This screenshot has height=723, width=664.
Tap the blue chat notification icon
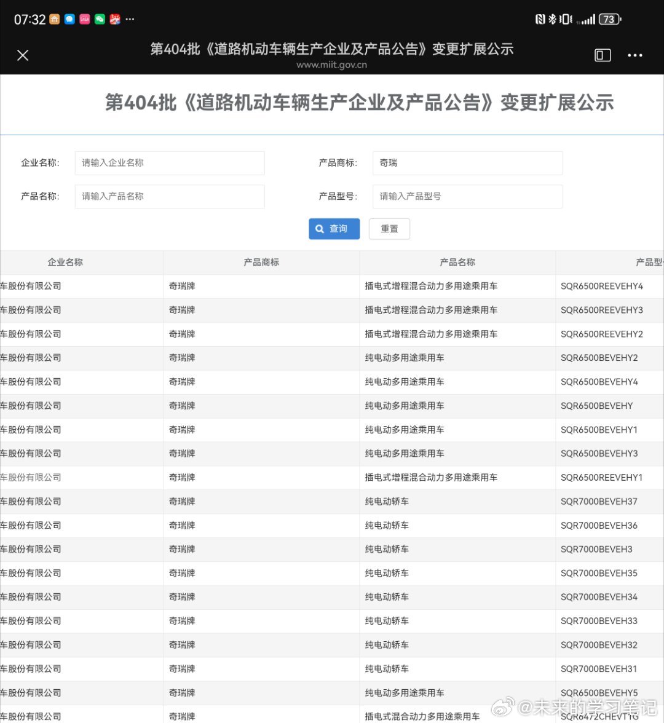tap(69, 20)
